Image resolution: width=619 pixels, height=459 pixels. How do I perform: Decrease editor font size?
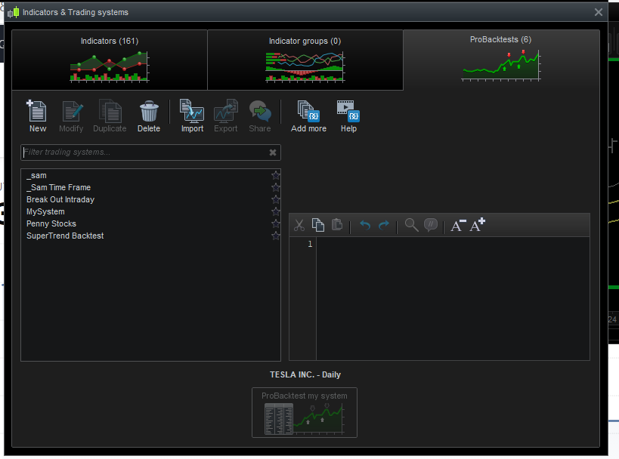click(458, 226)
